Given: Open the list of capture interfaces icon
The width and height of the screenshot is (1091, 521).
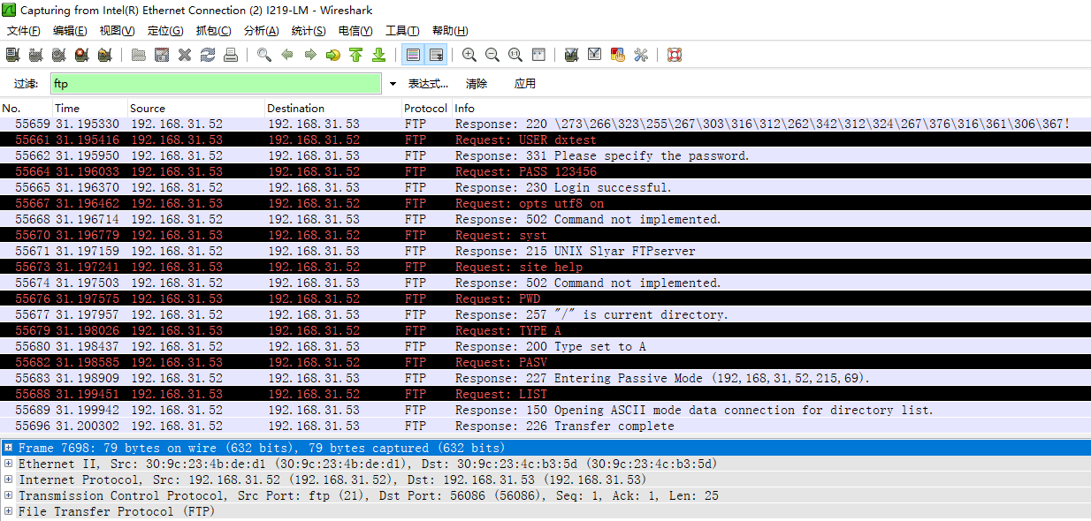Looking at the screenshot, I should point(12,55).
